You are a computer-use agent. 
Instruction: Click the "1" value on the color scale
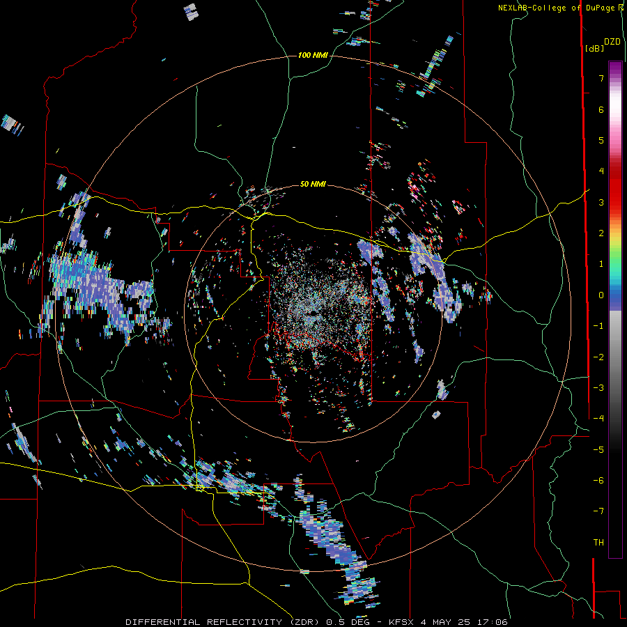(x=601, y=264)
